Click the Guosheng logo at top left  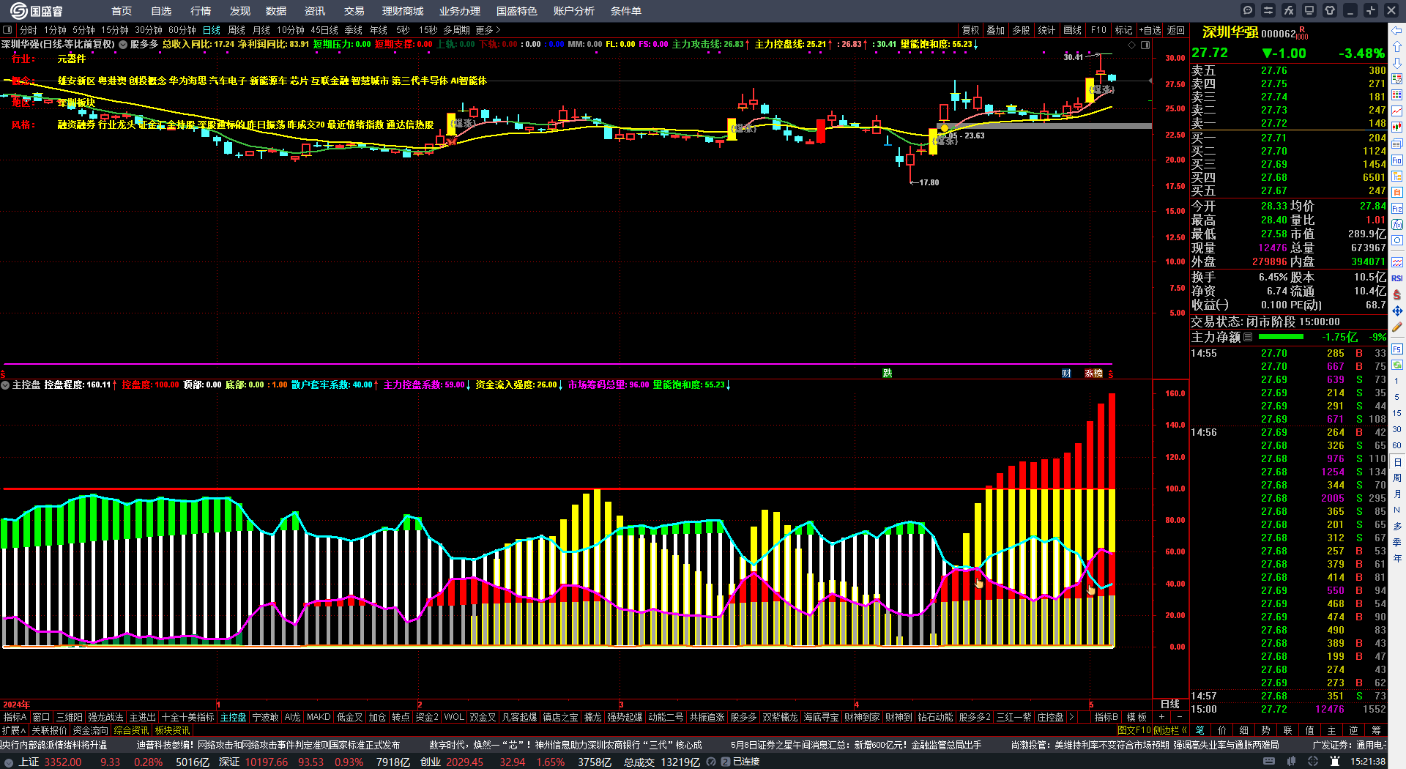click(36, 11)
